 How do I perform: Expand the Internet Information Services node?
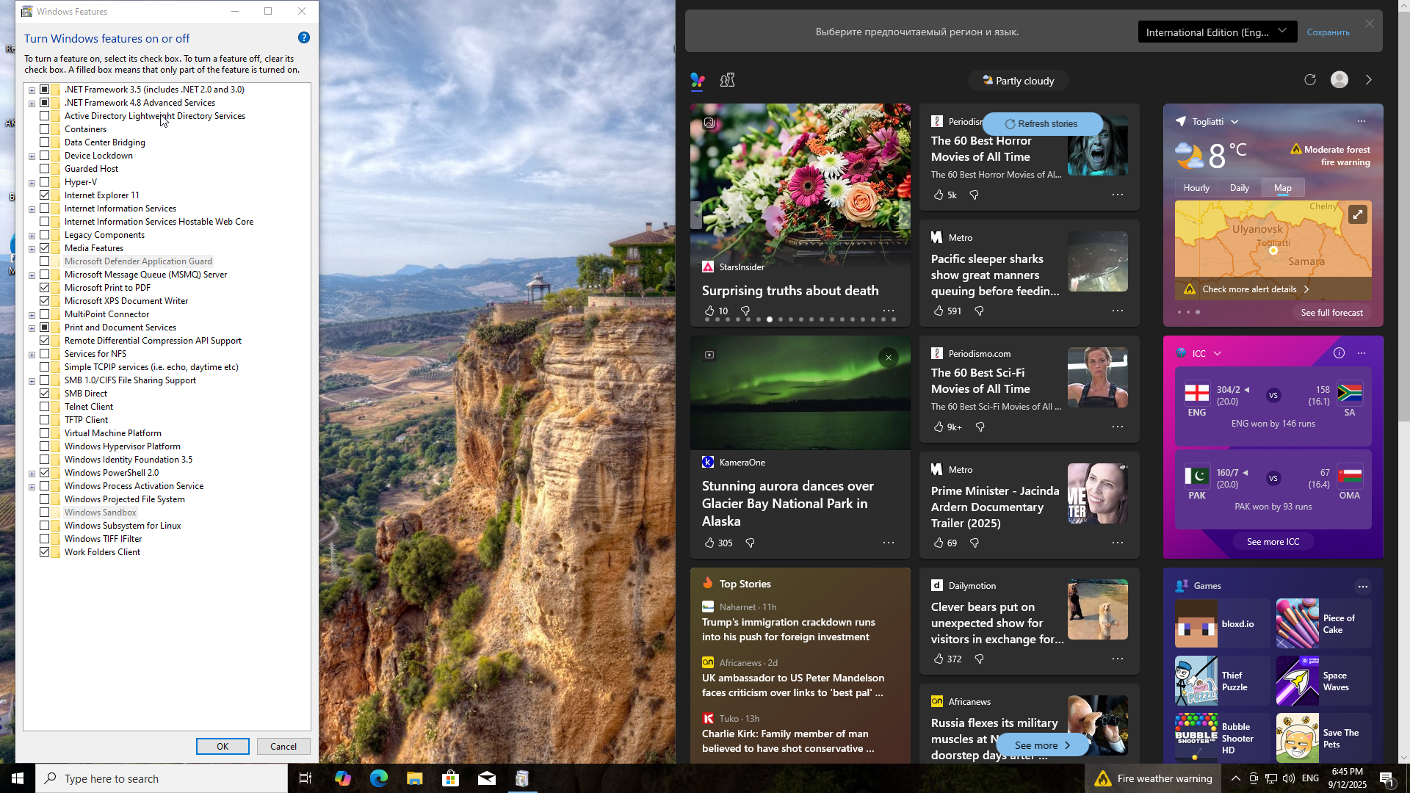(x=32, y=209)
